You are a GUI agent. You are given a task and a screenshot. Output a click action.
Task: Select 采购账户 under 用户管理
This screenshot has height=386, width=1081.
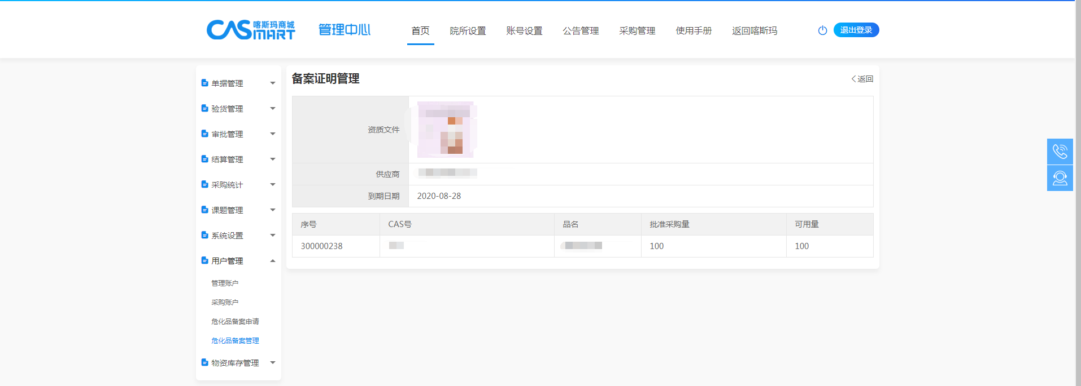click(x=225, y=303)
